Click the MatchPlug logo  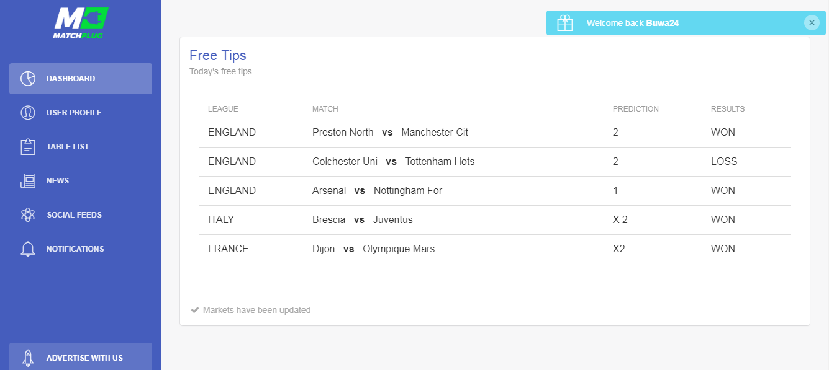(81, 23)
